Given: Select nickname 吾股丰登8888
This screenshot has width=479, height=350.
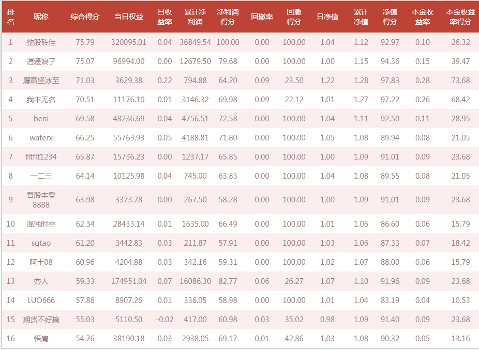Looking at the screenshot, I should tap(41, 200).
